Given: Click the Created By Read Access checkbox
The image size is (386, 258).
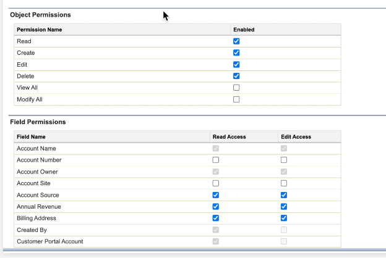Looking at the screenshot, I should 216,230.
